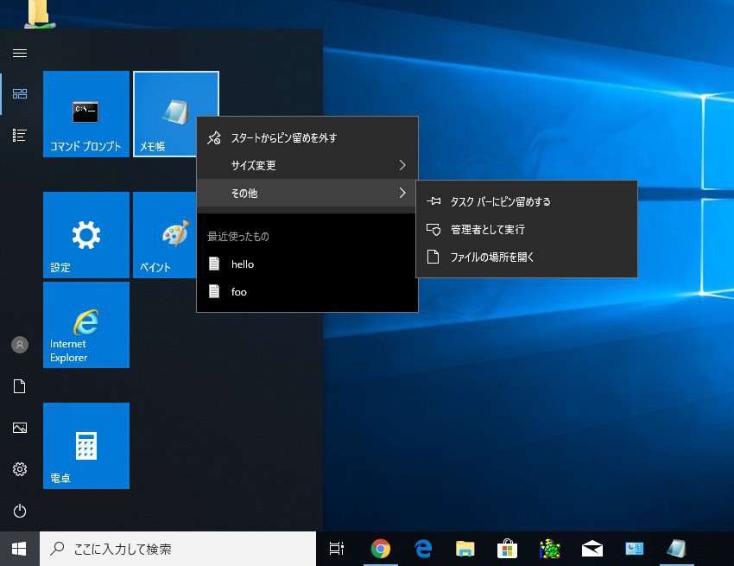This screenshot has width=734, height=566.
Task: Open the Calculator (電卓) tile
Action: tap(85, 446)
